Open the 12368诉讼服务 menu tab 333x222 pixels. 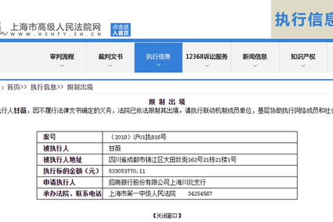[x=207, y=57]
